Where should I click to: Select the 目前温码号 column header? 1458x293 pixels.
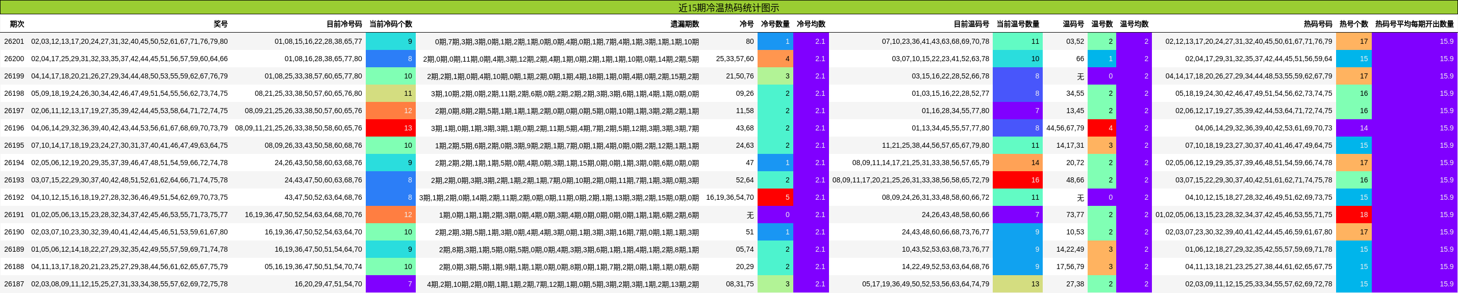pos(971,24)
